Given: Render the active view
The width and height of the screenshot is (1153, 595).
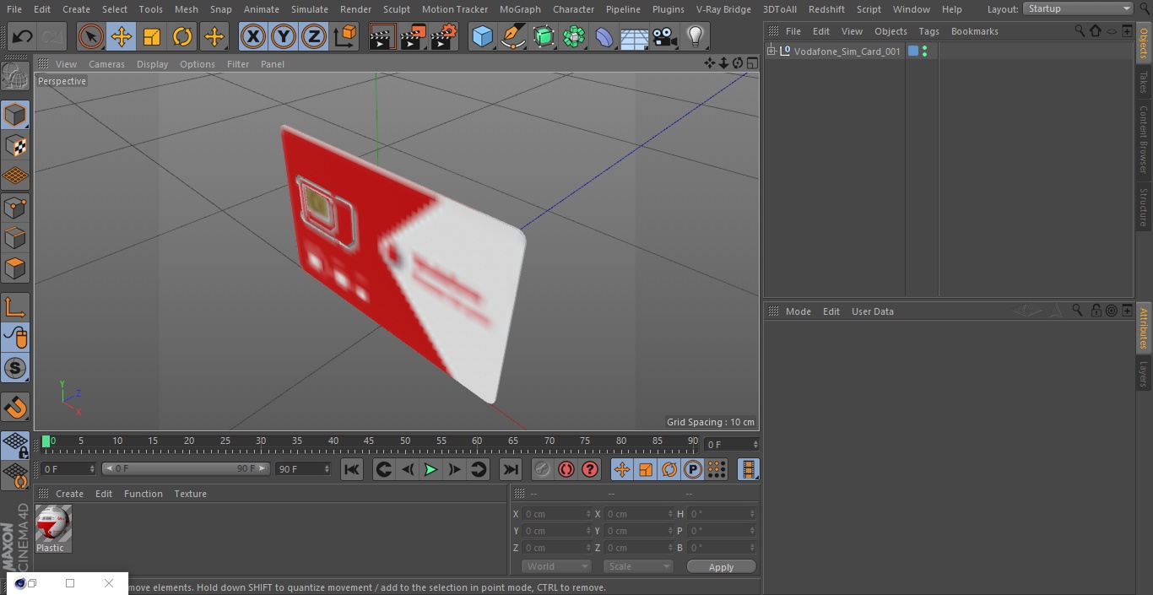Looking at the screenshot, I should click(382, 36).
